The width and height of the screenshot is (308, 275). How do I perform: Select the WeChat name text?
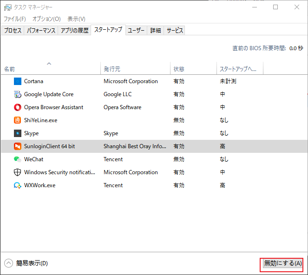click(33, 159)
